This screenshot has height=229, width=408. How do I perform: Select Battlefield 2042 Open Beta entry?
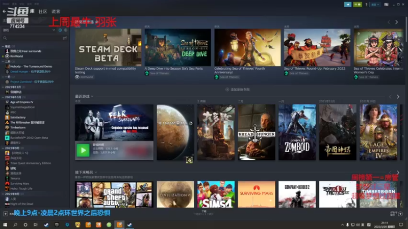pyautogui.click(x=29, y=138)
